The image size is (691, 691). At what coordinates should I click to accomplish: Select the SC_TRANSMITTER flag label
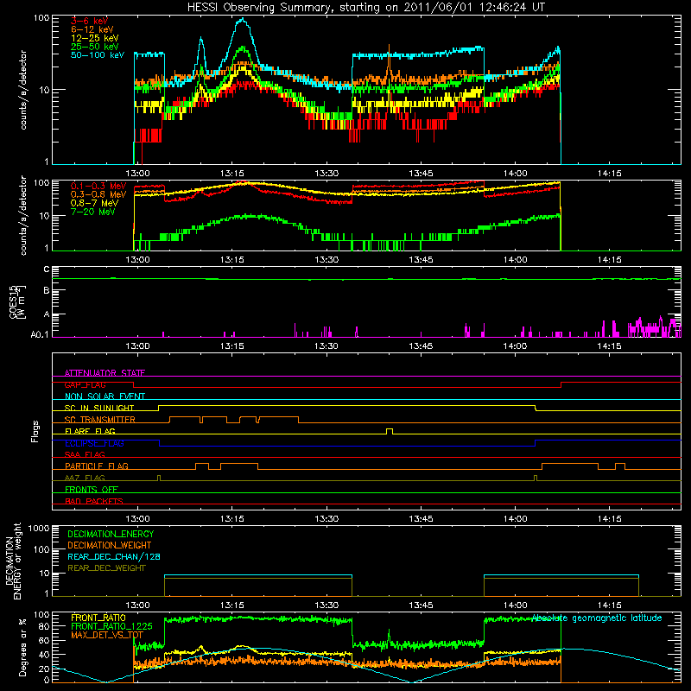(x=100, y=420)
